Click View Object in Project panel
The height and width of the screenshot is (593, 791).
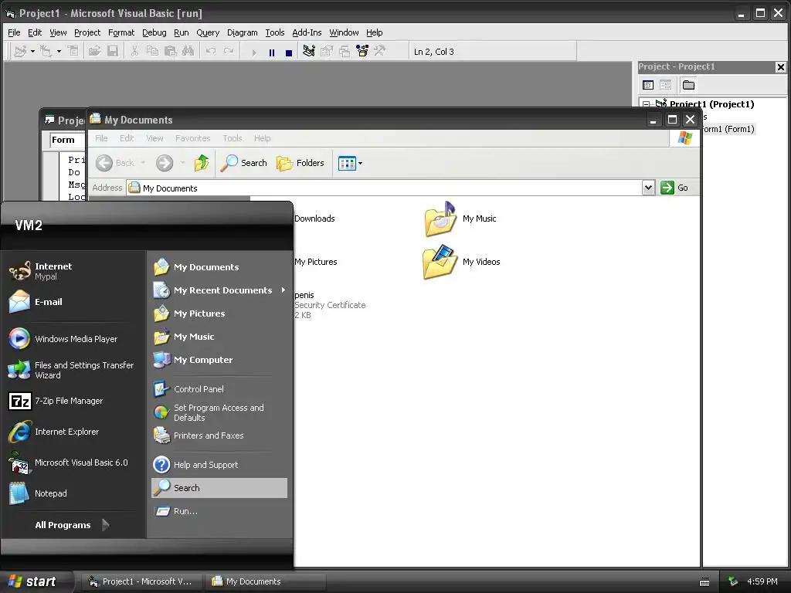665,85
